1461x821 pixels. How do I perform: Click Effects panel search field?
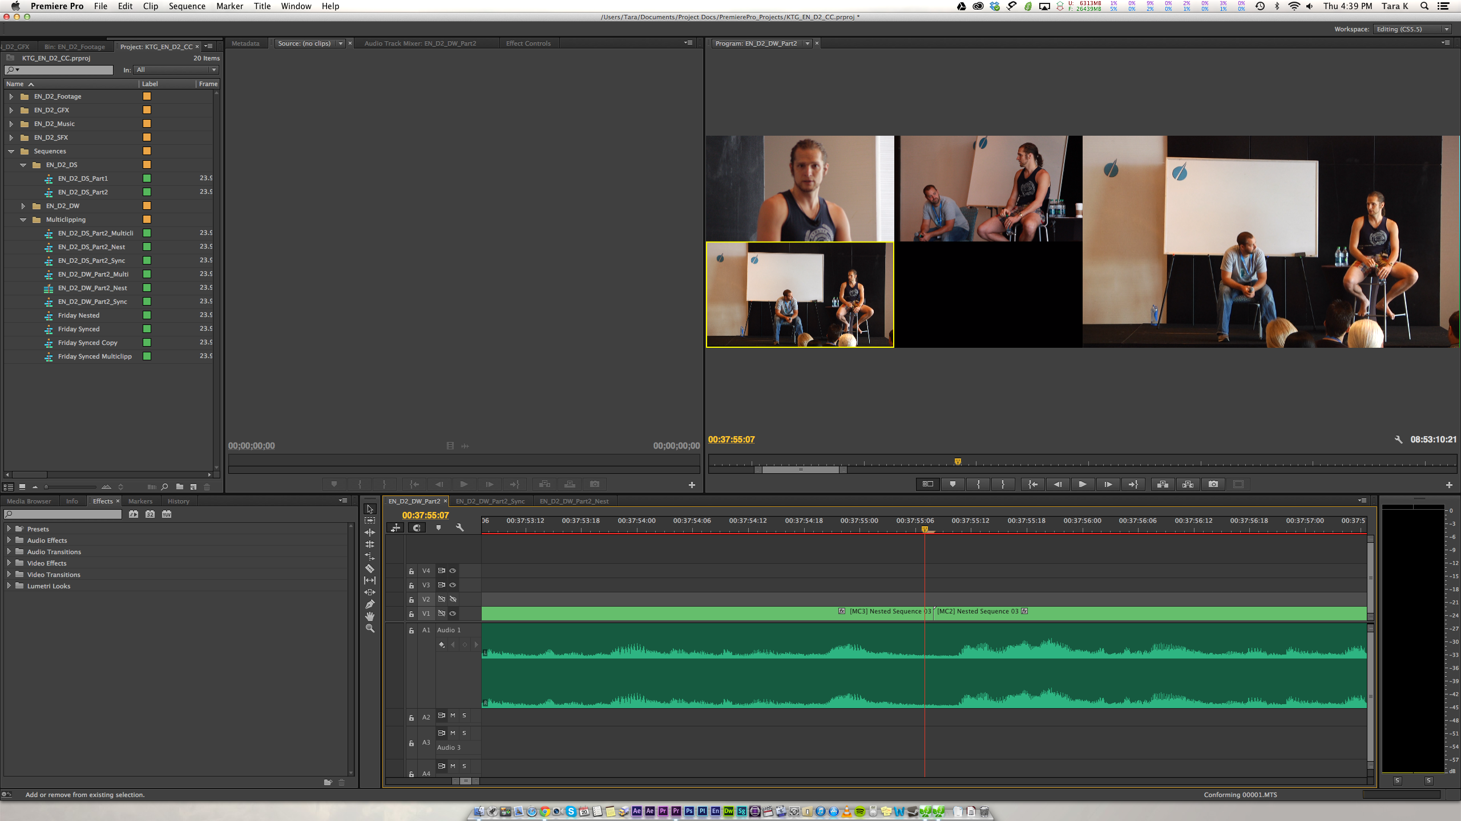click(63, 514)
